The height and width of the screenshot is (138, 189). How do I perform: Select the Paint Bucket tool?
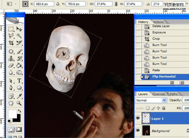tap(19, 66)
